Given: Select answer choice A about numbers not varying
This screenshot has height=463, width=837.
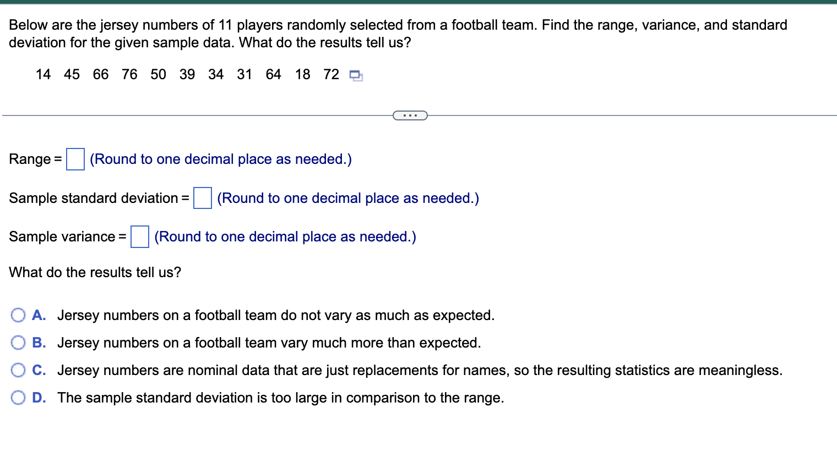Looking at the screenshot, I should 18,315.
